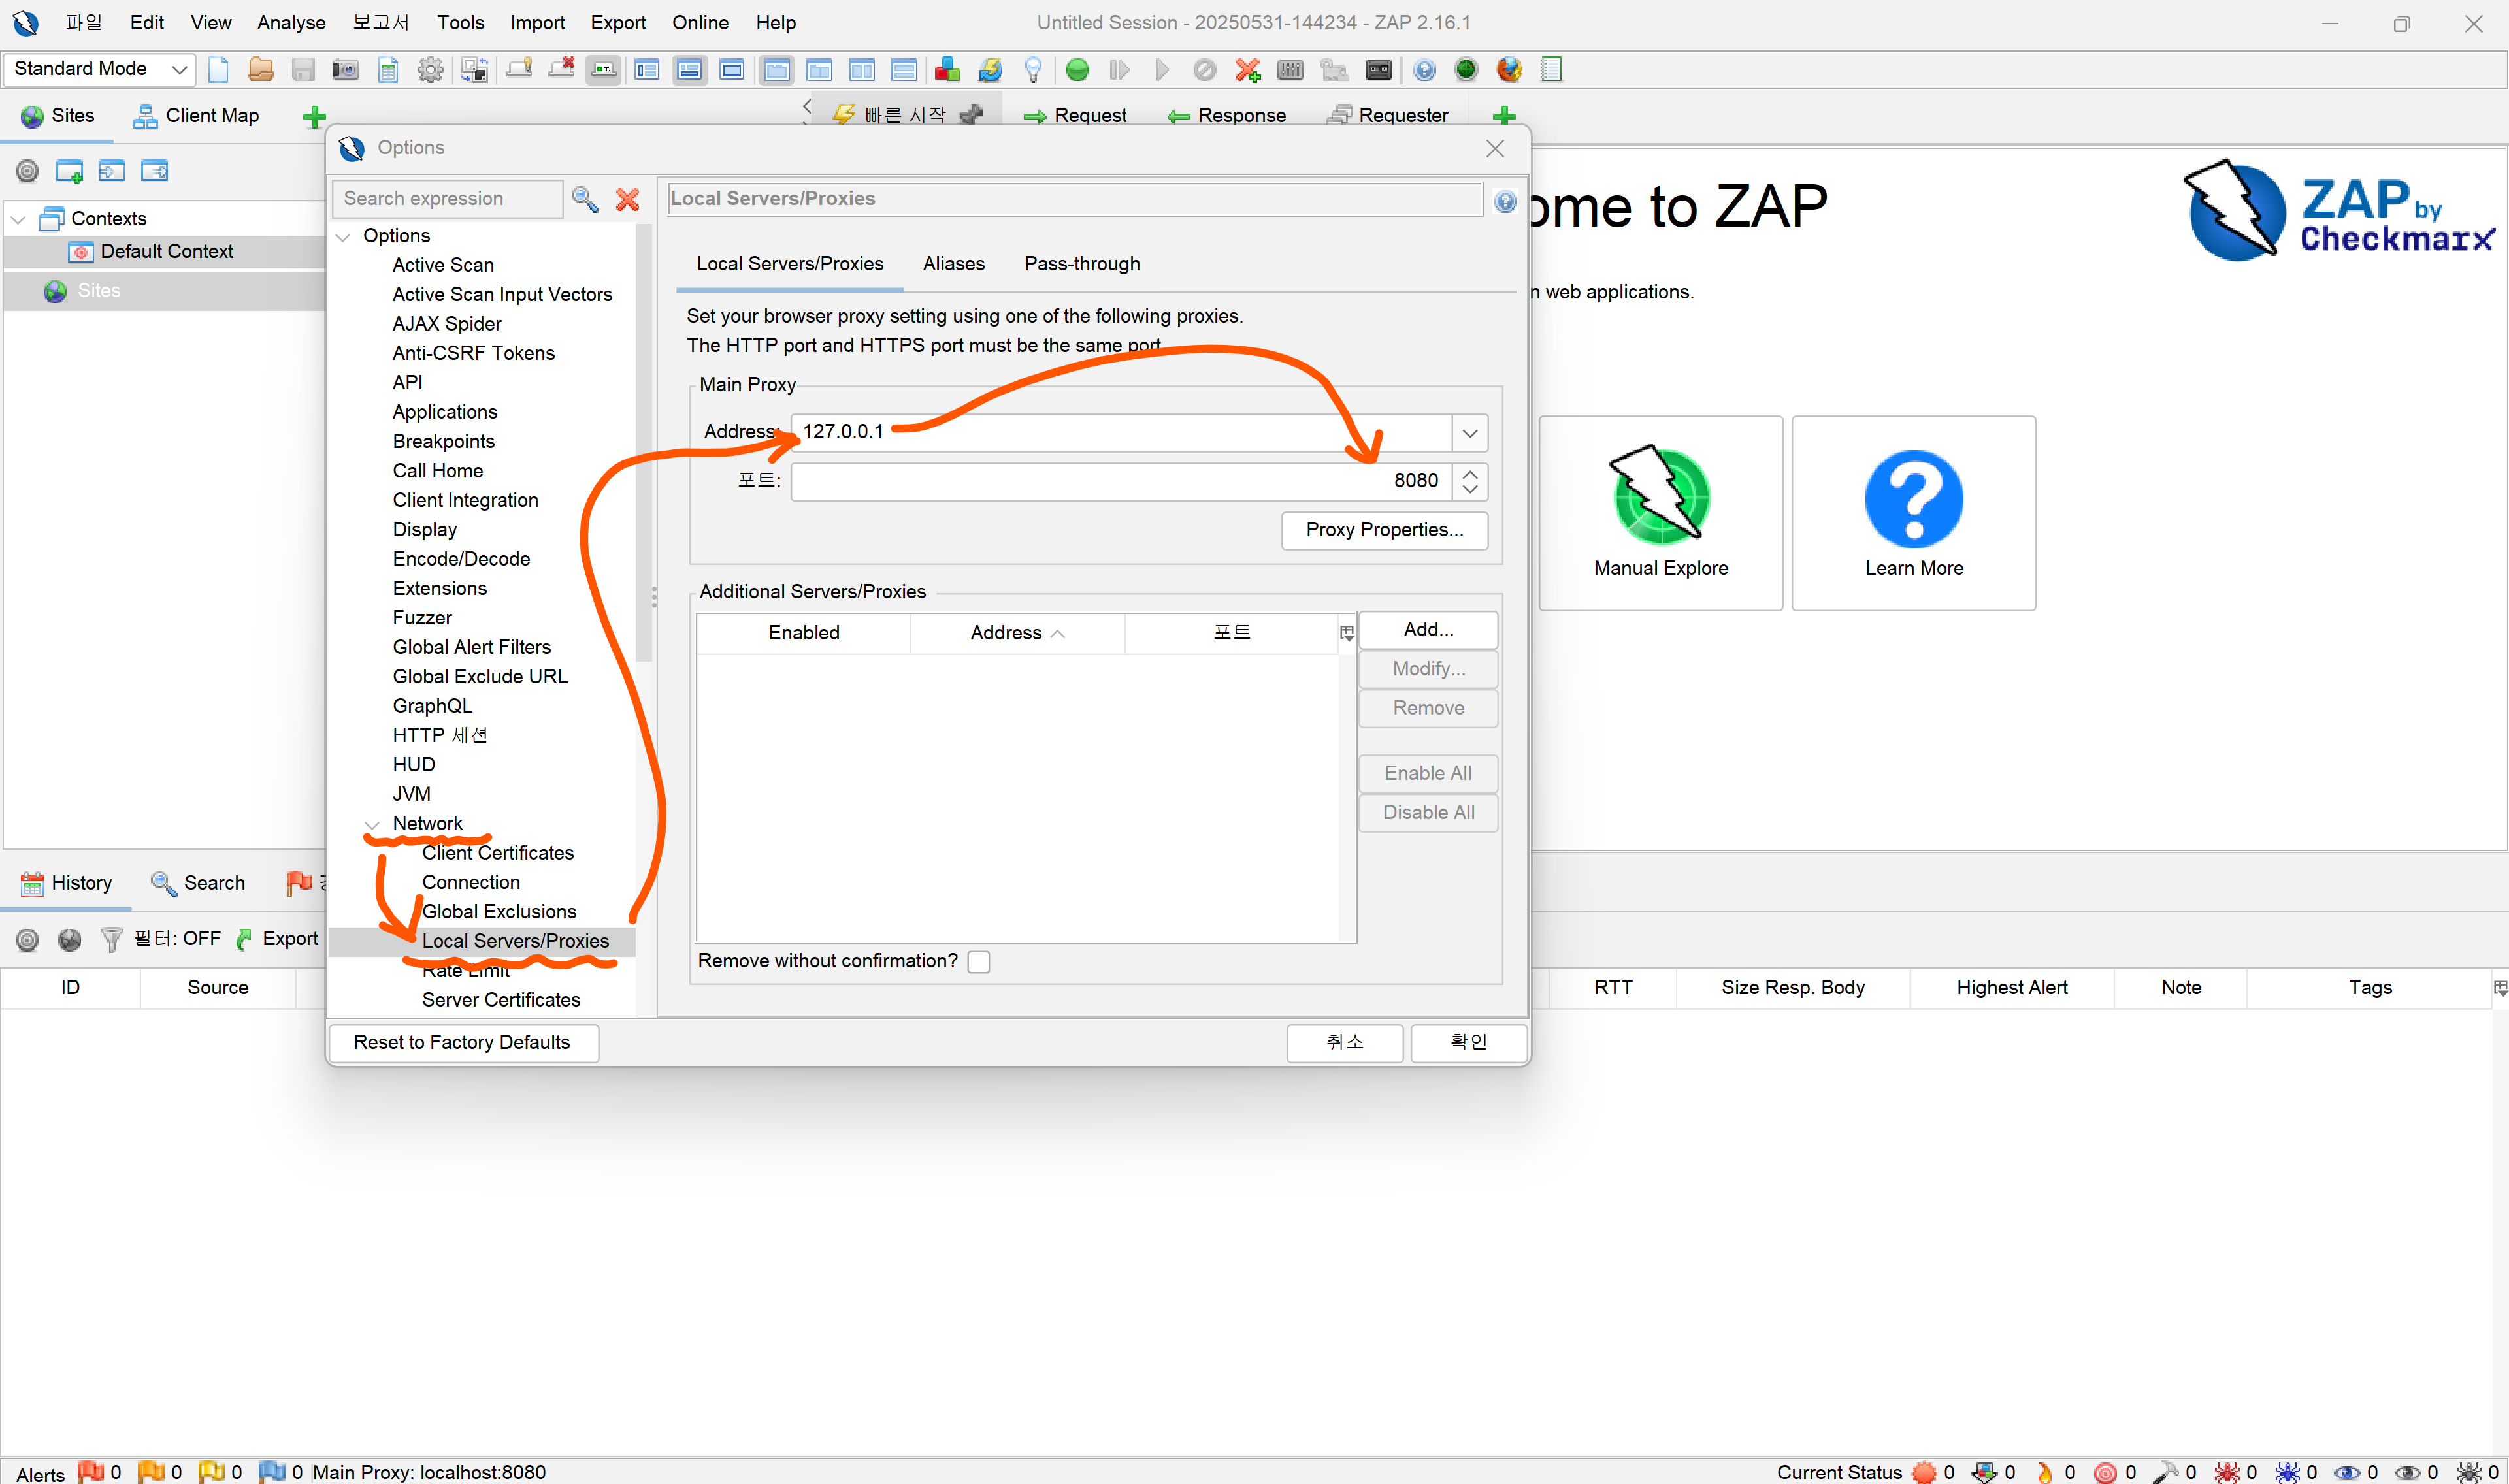This screenshot has width=2509, height=1484.
Task: Open the Address combo box dropdown arrow
Action: point(1469,433)
